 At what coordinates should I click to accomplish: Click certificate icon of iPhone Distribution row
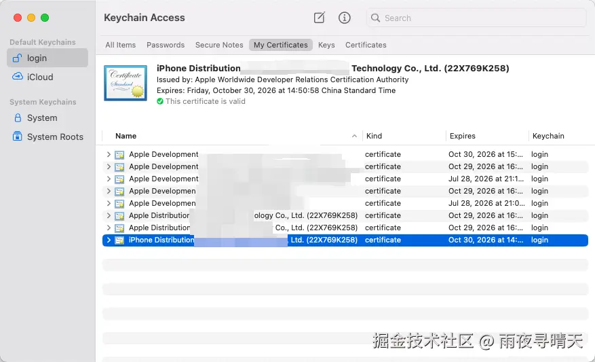tap(119, 240)
